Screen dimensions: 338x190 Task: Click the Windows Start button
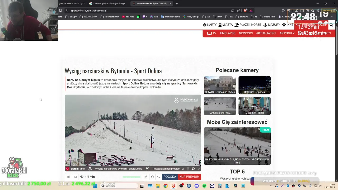tap(95, 186)
